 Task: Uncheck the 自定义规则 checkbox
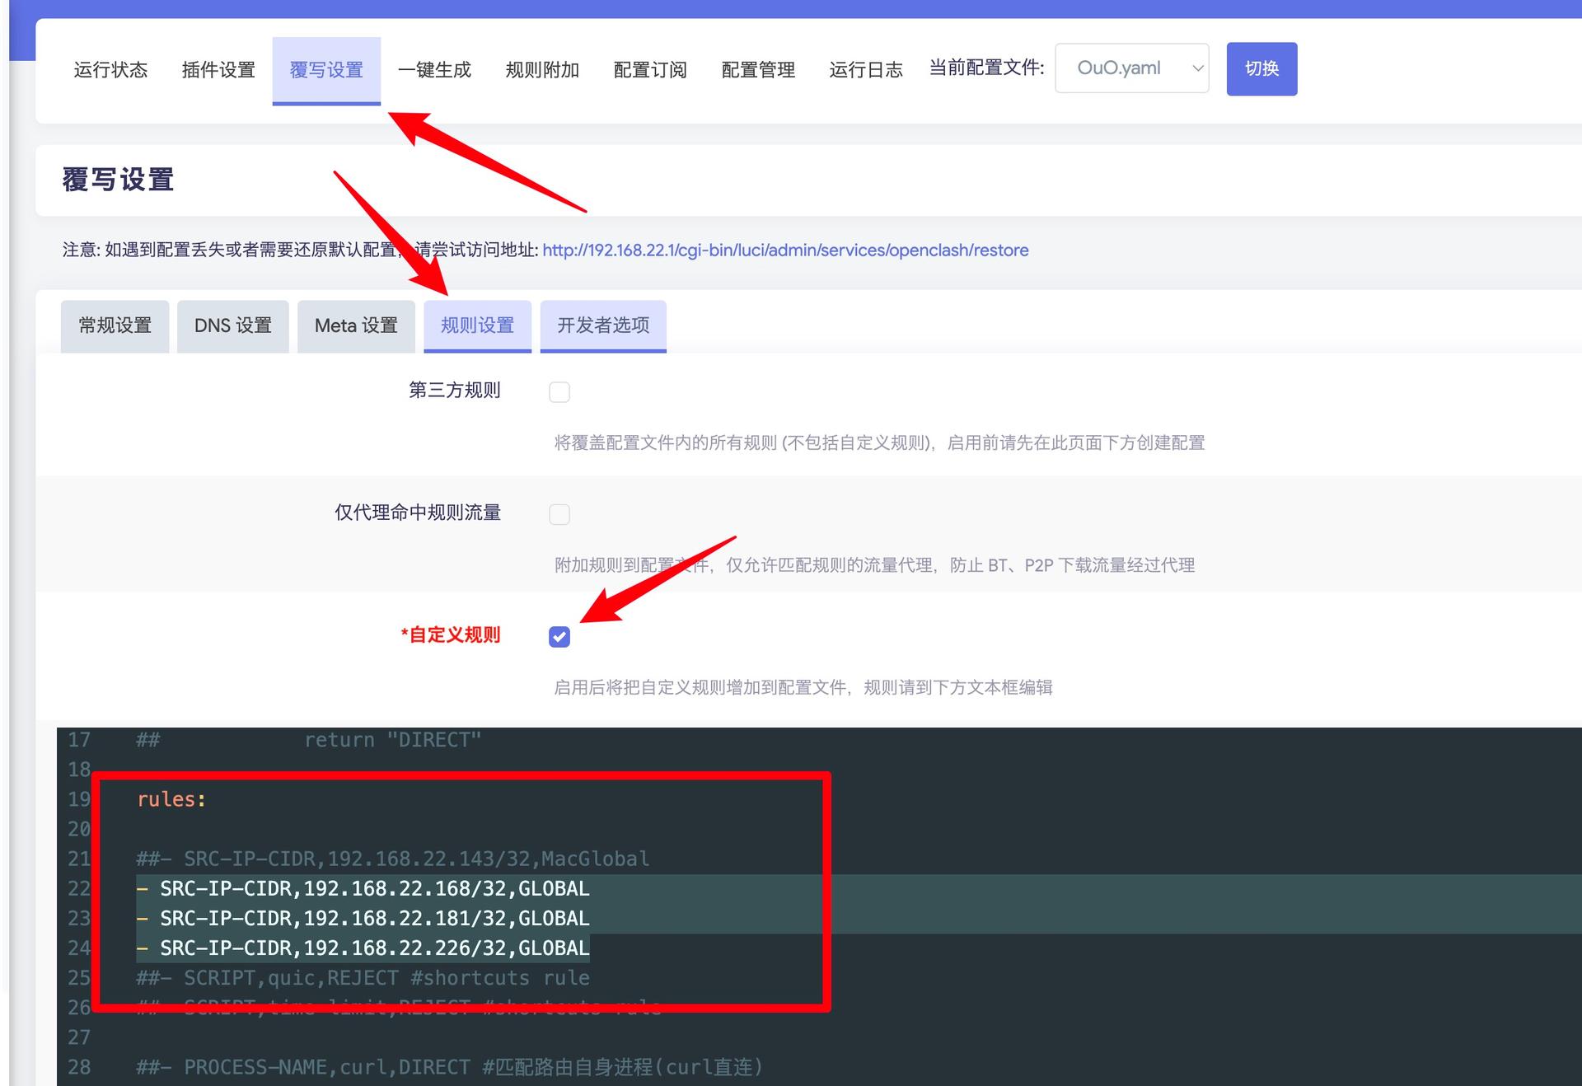coord(559,637)
